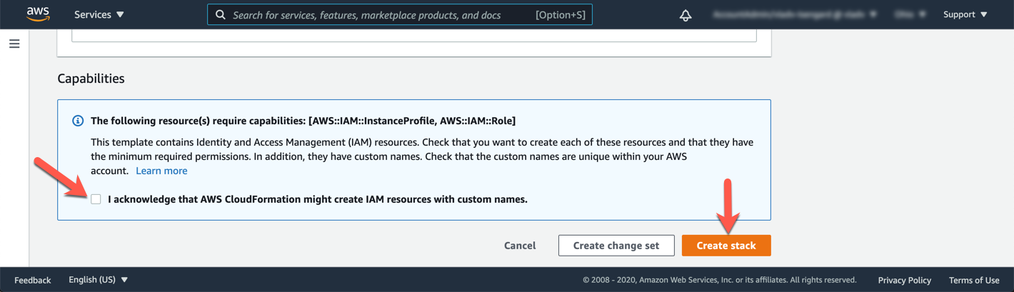Screen dimensions: 1014x292
Task: Expand the Services dropdown menu
Action: pos(99,14)
